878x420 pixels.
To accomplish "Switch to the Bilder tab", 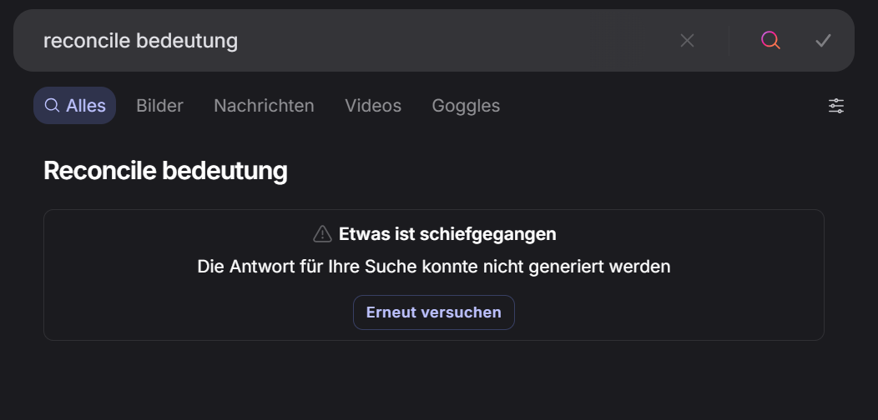I will coord(159,106).
